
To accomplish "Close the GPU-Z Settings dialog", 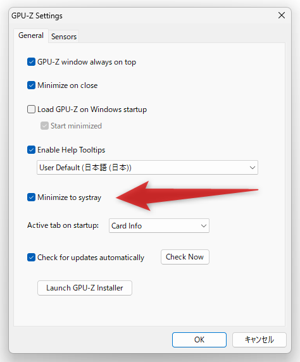I will click(x=282, y=15).
